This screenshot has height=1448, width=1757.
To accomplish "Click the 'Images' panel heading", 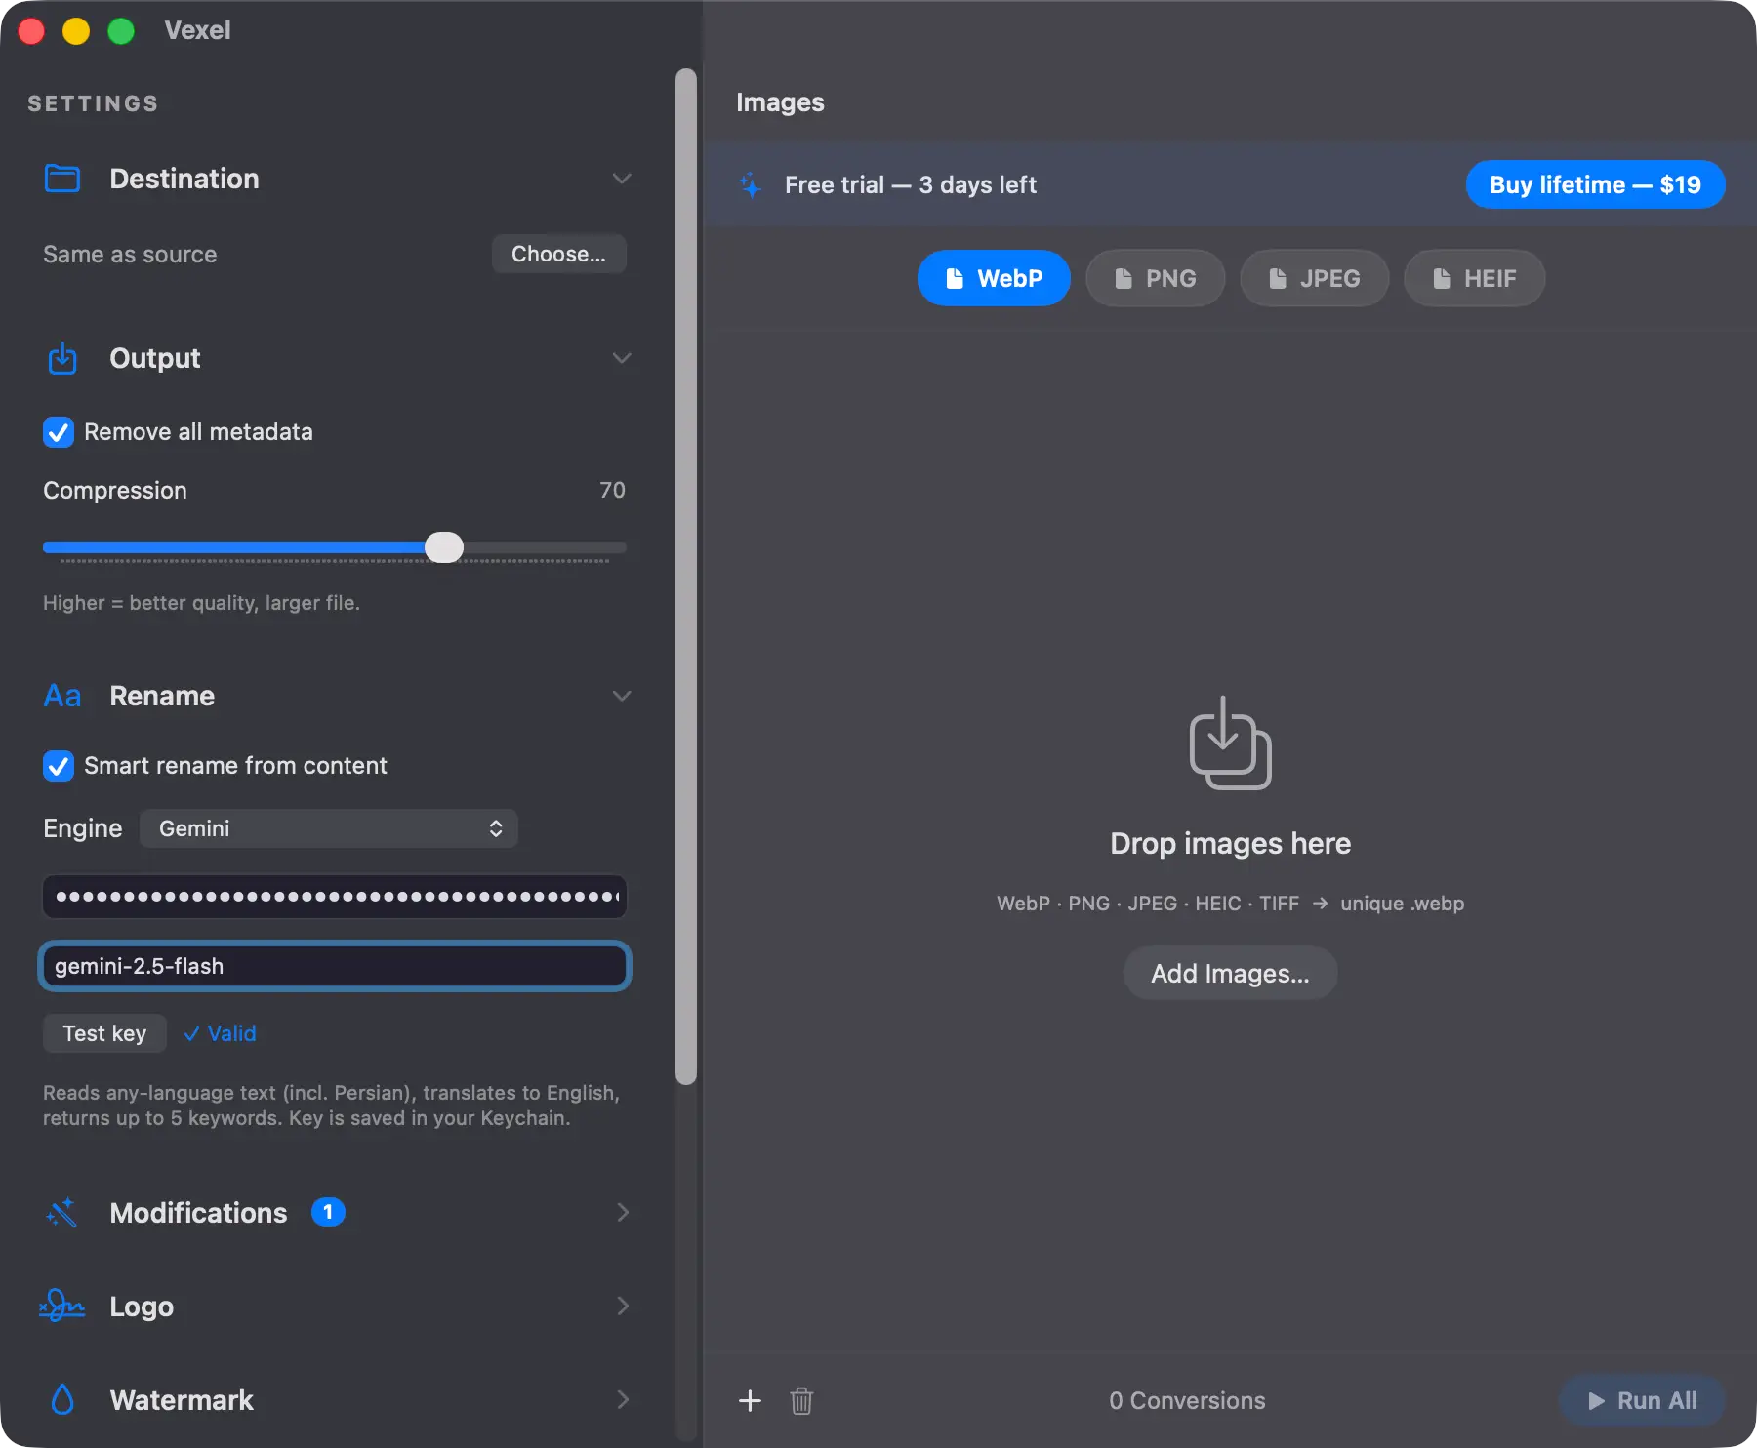I will (780, 102).
